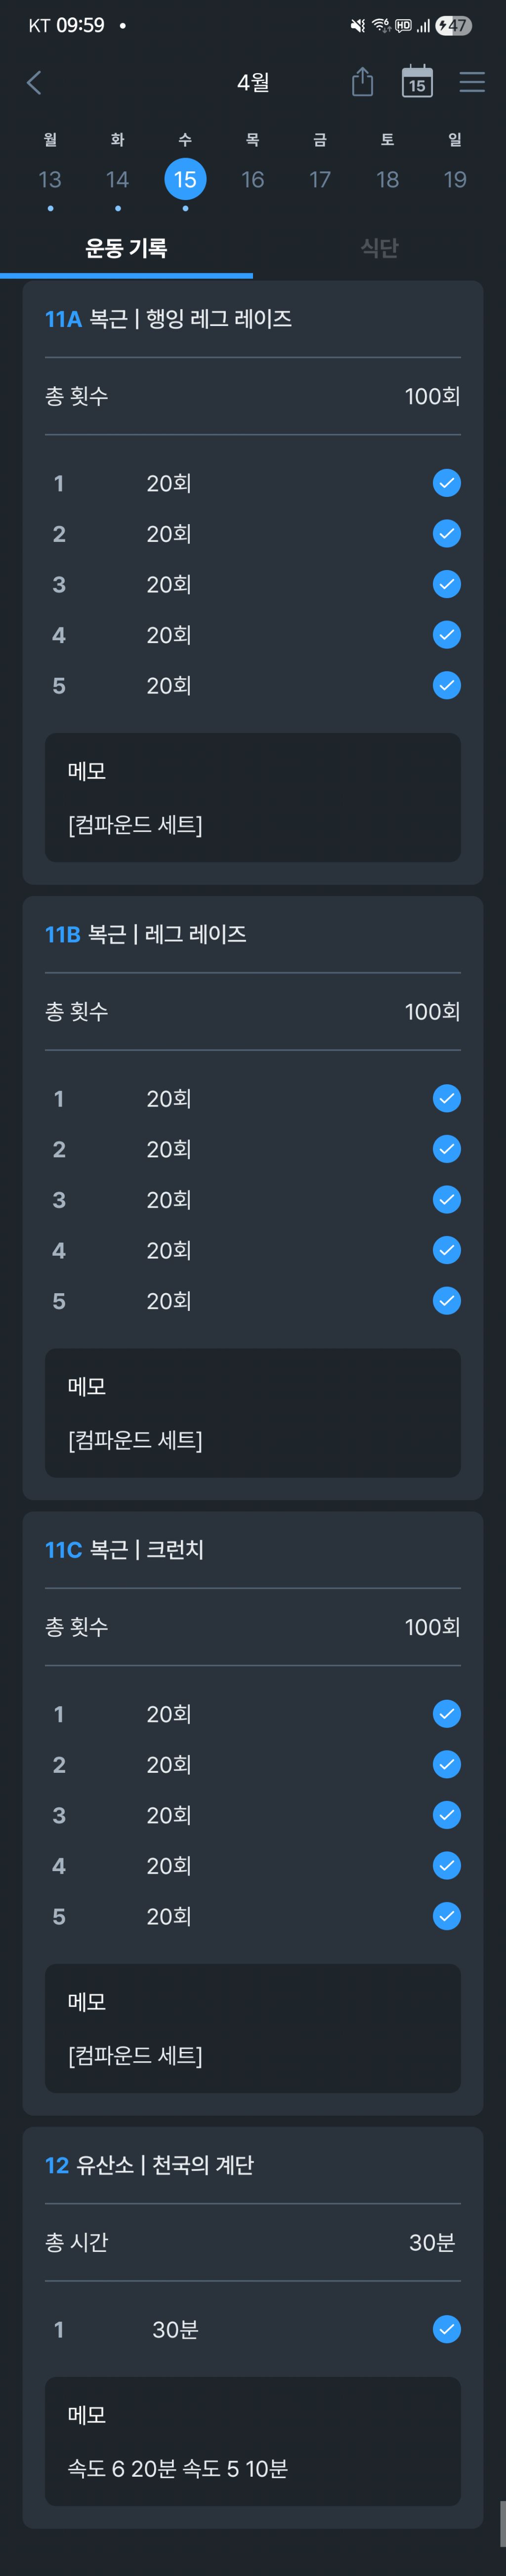Screen dimensions: 506x2576
Task: Open the calendar icon showing 15
Action: coord(417,82)
